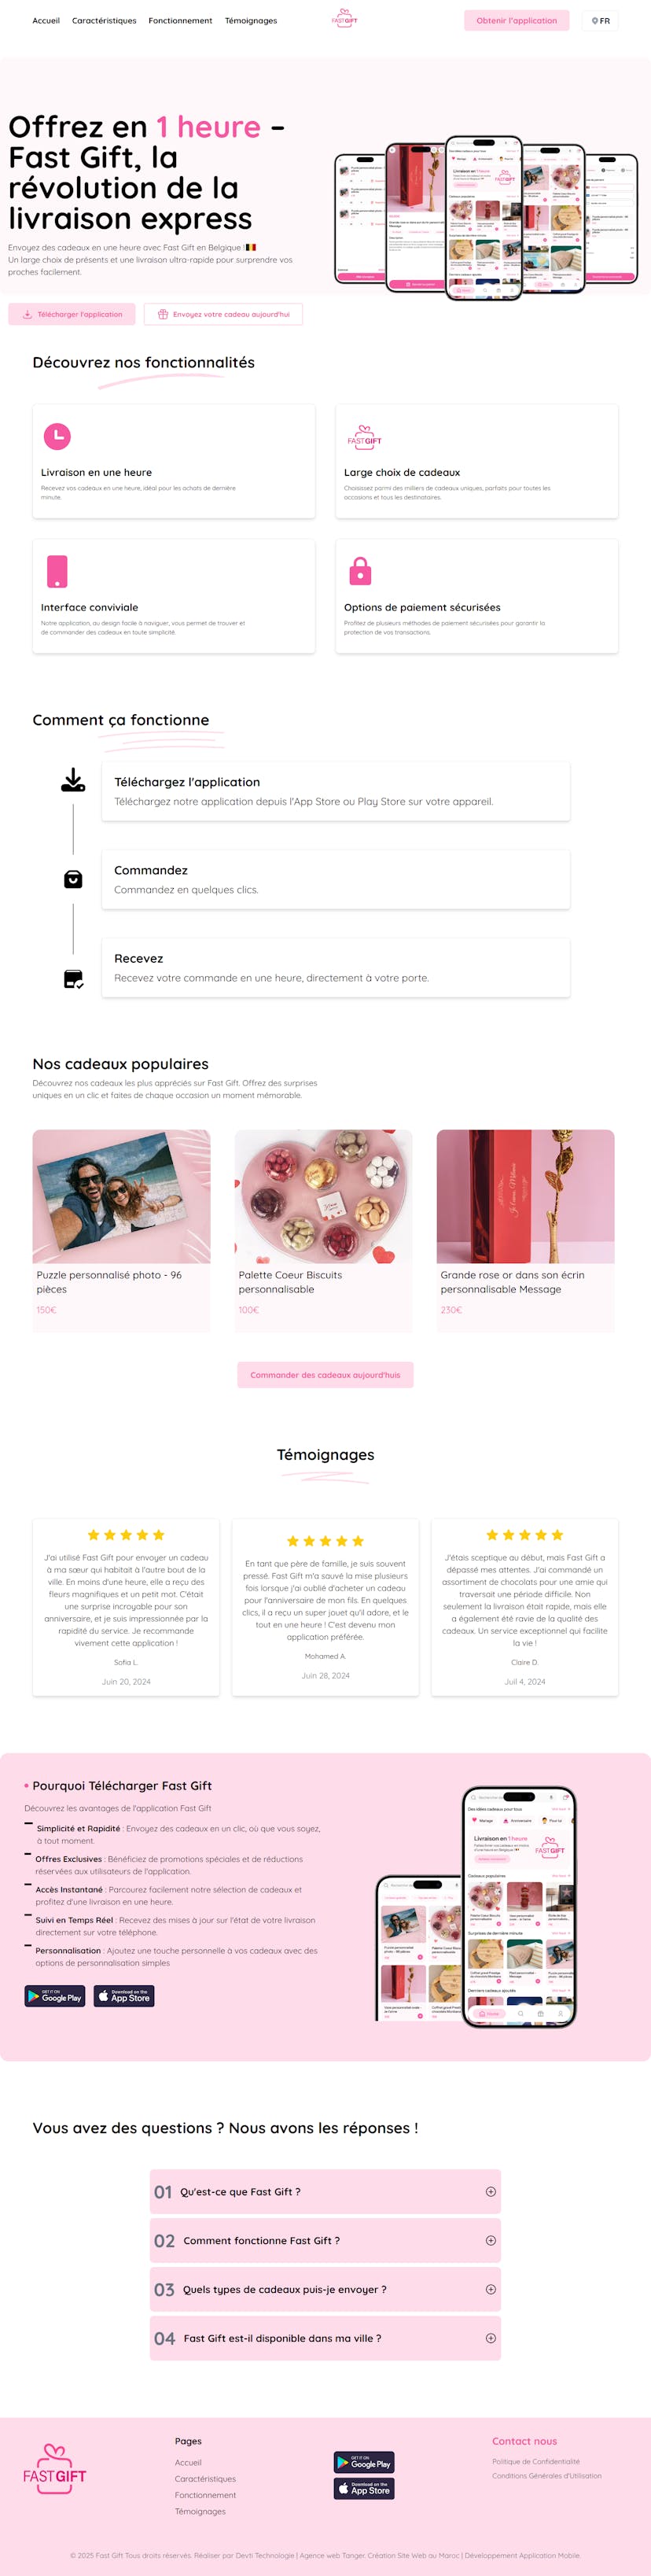Click the shopping bag Commandez icon
Viewport: 651px width, 2576px height.
coord(73,879)
